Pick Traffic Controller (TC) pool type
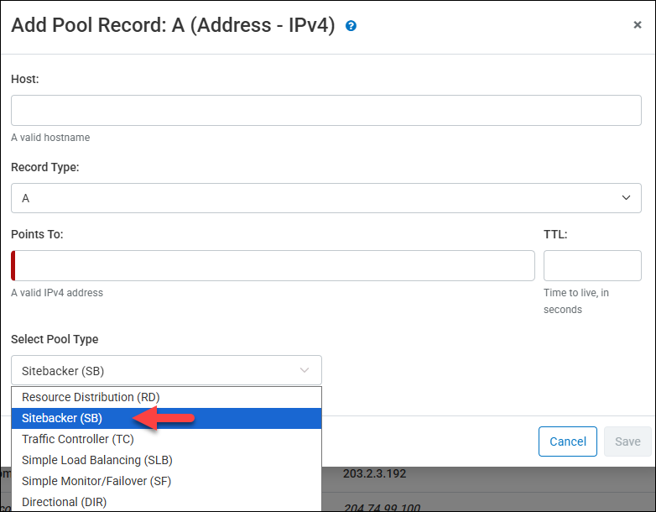The height and width of the screenshot is (512, 656). click(x=78, y=439)
